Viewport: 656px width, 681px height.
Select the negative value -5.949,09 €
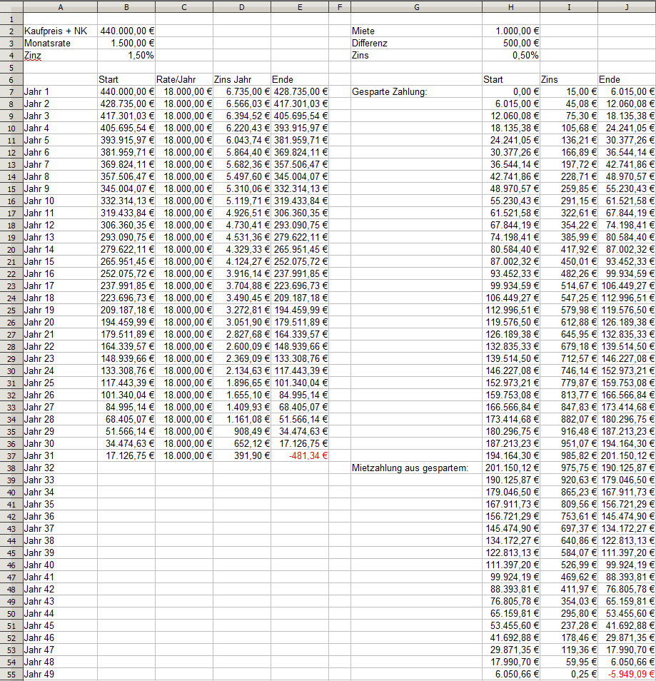[x=627, y=675]
